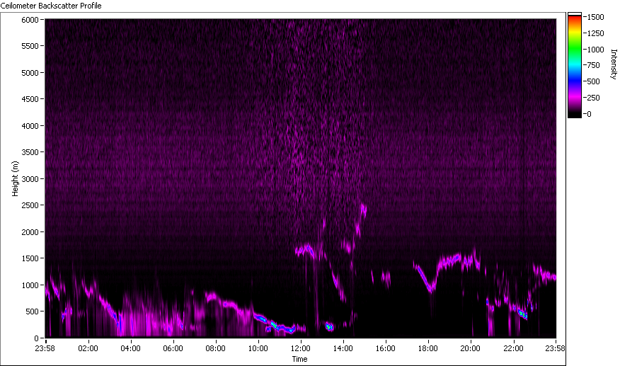The image size is (620, 366).
Task: Click the 5500 height tick label
Action: coord(30,46)
